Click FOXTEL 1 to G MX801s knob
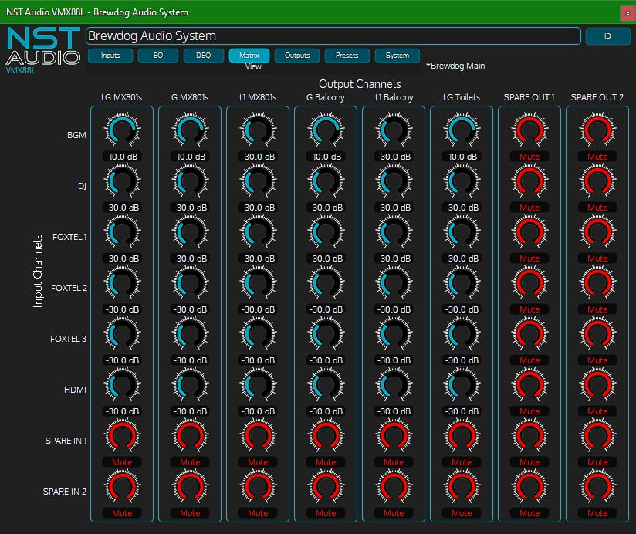 [190, 232]
